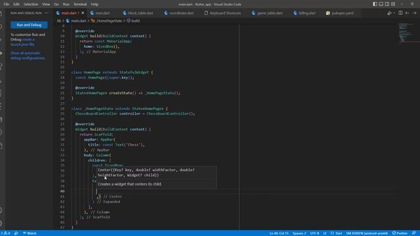Show all automatic debug configurations link
This screenshot has height=236, width=420.
coord(28,56)
